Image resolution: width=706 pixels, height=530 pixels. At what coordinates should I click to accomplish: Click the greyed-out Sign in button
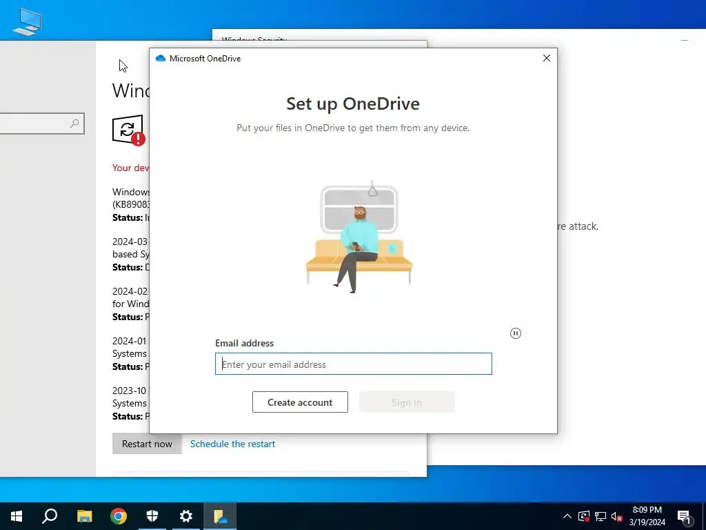[407, 402]
